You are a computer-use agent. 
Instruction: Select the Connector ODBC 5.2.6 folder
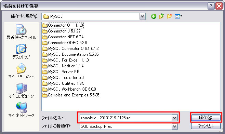click(x=65, y=43)
